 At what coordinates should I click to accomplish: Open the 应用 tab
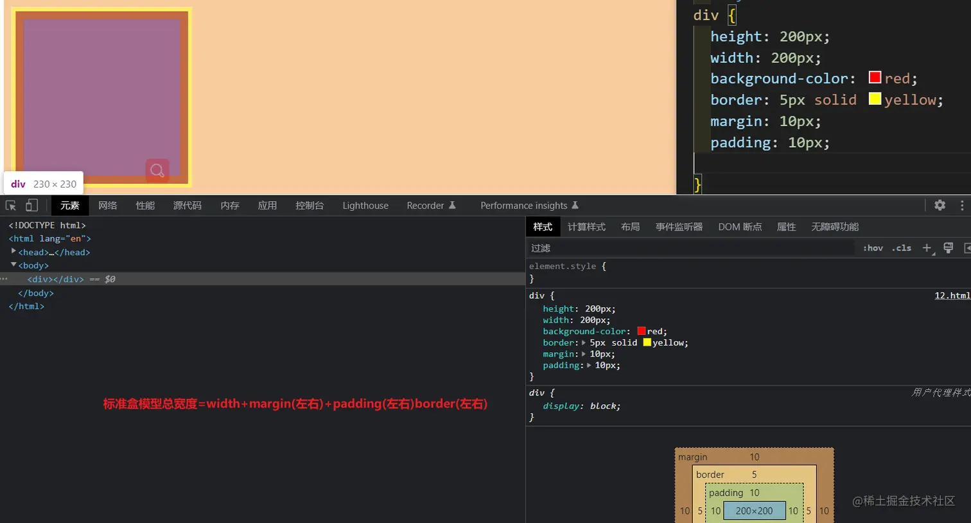267,206
